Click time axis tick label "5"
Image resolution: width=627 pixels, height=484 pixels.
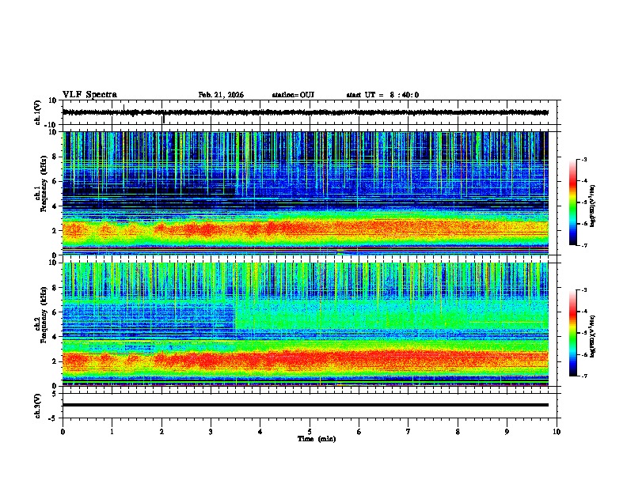pyautogui.click(x=310, y=432)
